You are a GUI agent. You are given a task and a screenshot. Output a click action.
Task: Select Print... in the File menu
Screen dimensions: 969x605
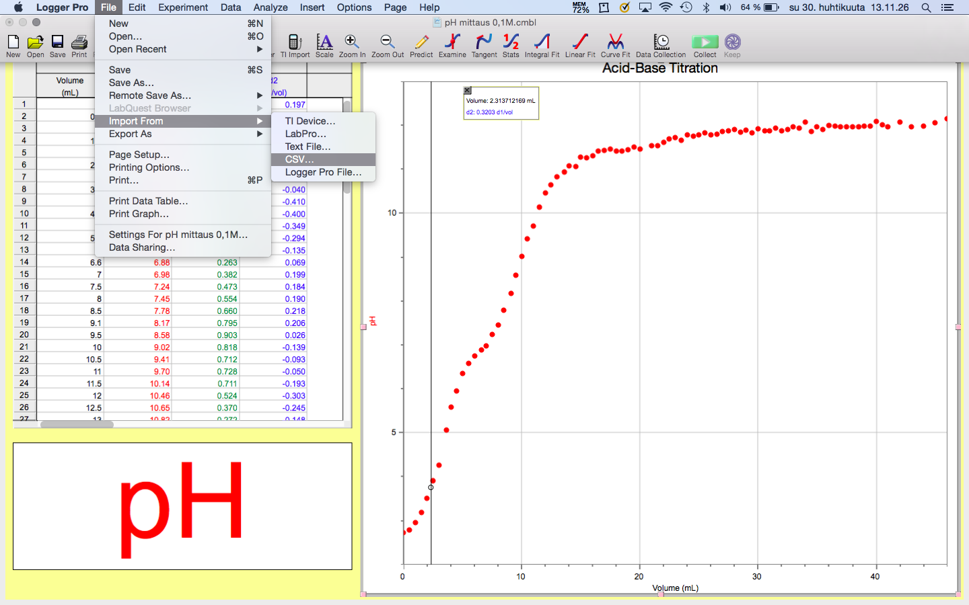point(183,180)
